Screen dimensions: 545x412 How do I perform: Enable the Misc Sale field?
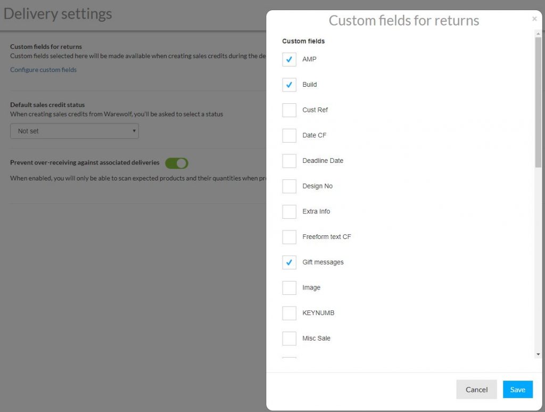(x=289, y=338)
